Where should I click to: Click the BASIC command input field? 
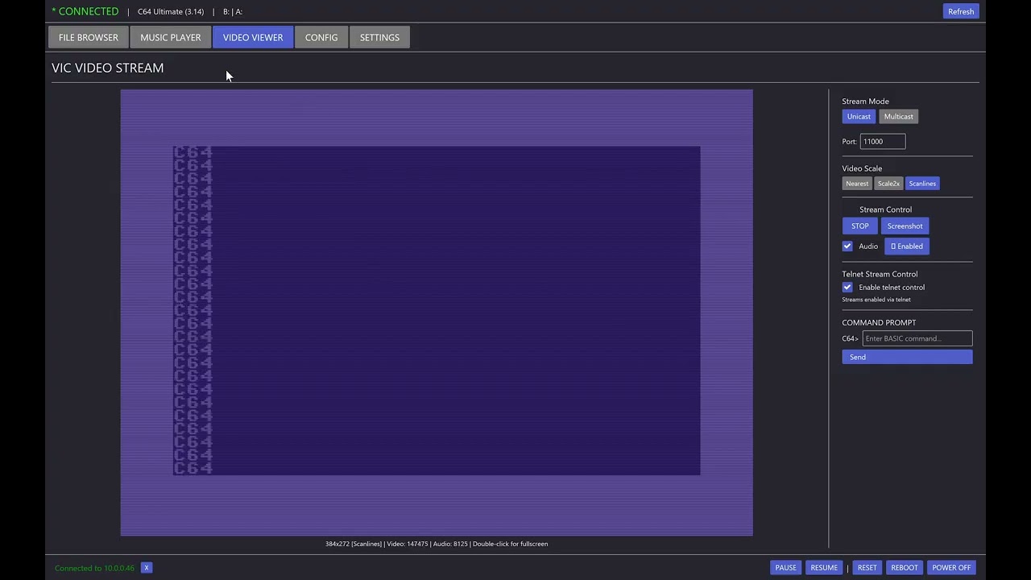[917, 338]
